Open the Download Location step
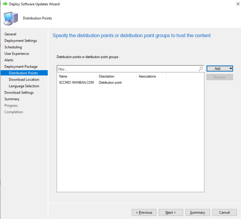Viewport: 241px width, 219px height. pos(24,79)
